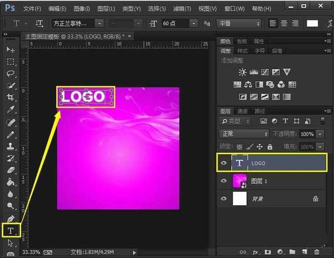The width and height of the screenshot is (334, 258).
Task: Select the Move tool
Action: click(x=10, y=49)
